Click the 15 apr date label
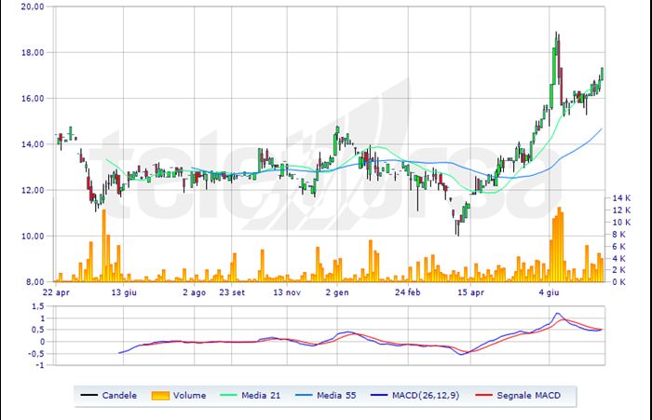 pos(470,292)
